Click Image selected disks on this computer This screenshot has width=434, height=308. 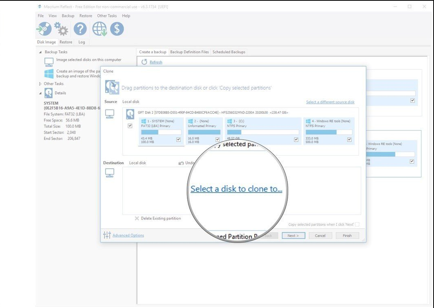pos(89,60)
